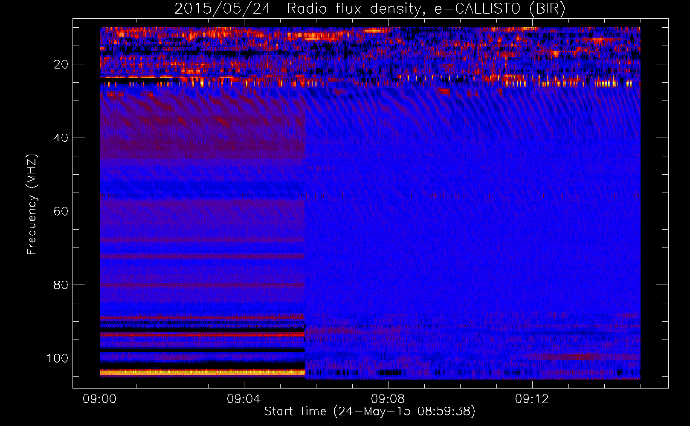Click the 'Start Time (24-May-15 08:59:38)' label
This screenshot has width=690, height=426.
[x=370, y=412]
